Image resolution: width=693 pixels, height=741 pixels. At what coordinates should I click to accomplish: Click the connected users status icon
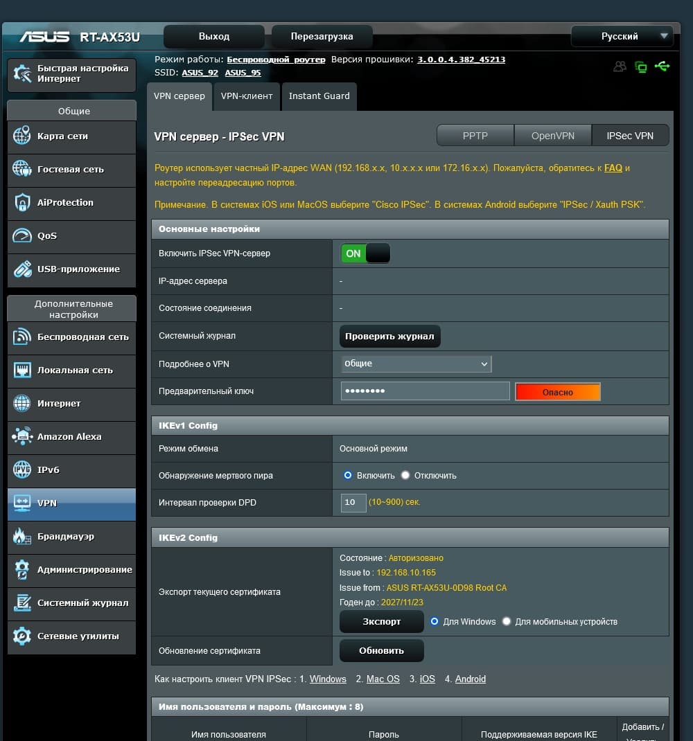click(620, 66)
